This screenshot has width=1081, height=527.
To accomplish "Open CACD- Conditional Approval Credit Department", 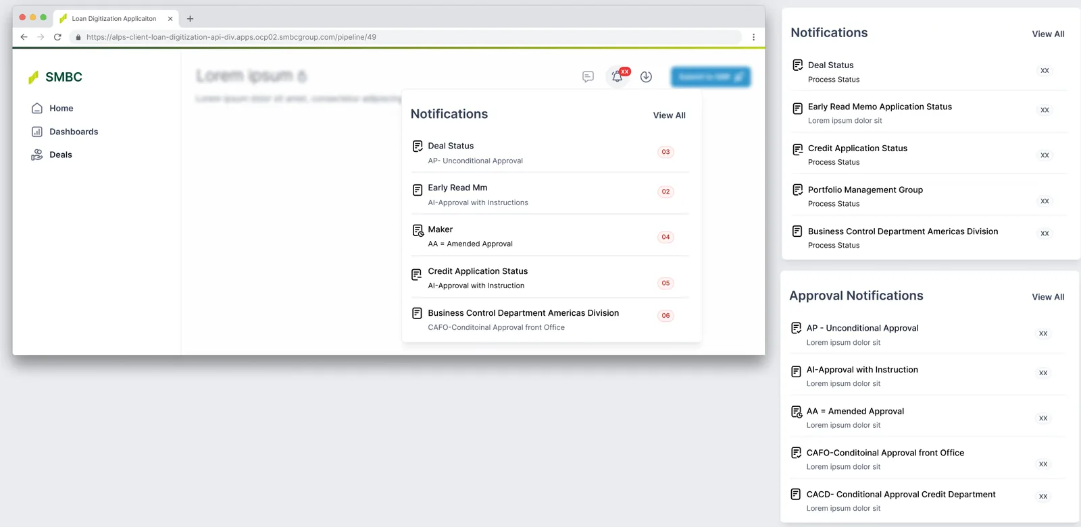I will 928,501.
